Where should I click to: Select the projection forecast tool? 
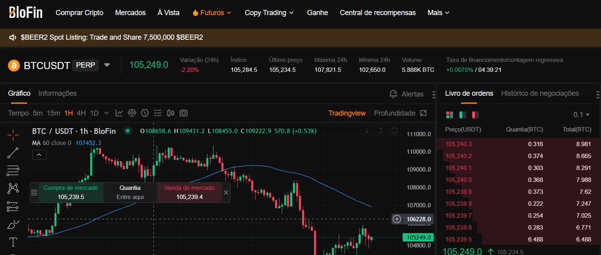pyautogui.click(x=13, y=207)
